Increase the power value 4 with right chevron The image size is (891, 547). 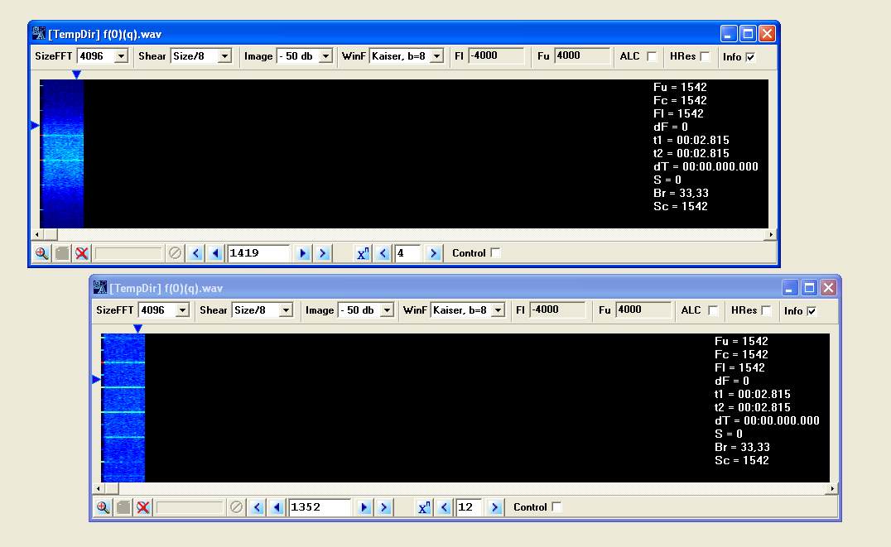tap(434, 253)
